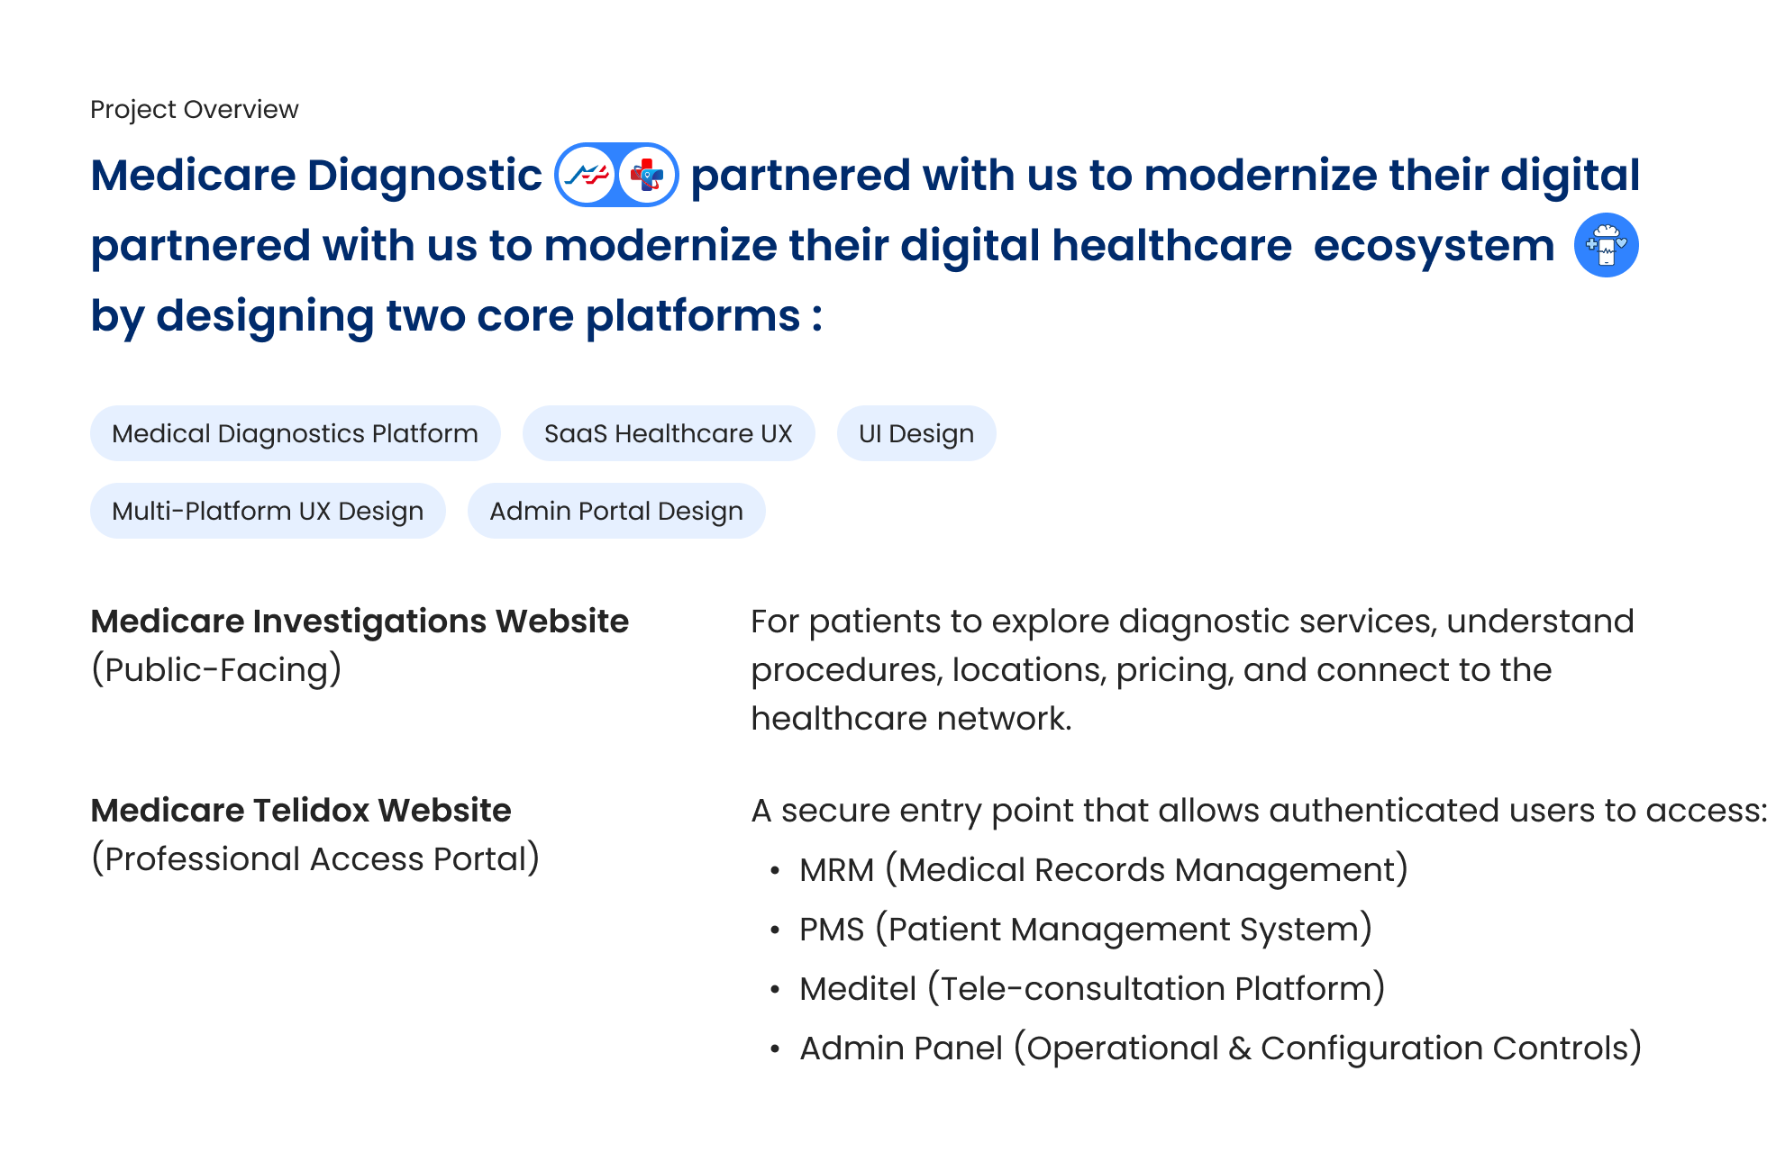Click the (Public-Facing) subtitle

(x=216, y=669)
